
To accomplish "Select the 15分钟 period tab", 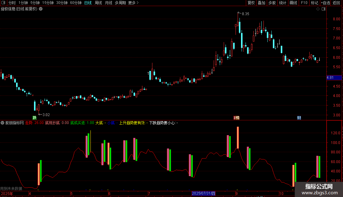I will click(48, 3).
